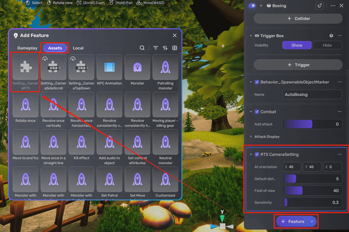349x232 pixels.
Task: Select the Setting_CameraRTS asset
Action: (x=25, y=69)
